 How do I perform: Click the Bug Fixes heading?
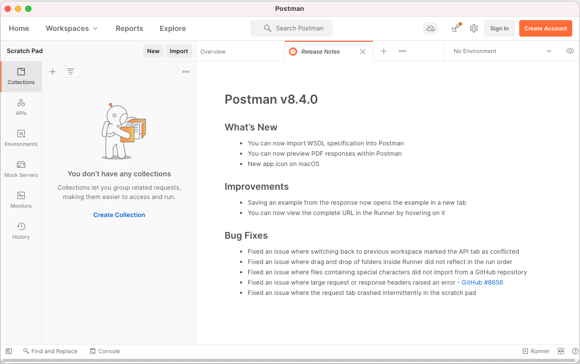point(246,236)
